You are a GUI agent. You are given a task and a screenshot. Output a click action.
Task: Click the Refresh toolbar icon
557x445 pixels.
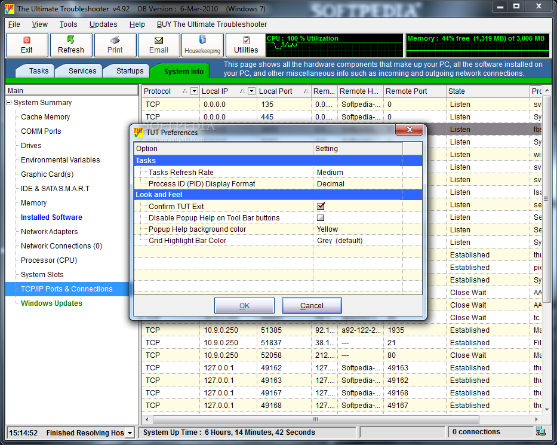70,39
